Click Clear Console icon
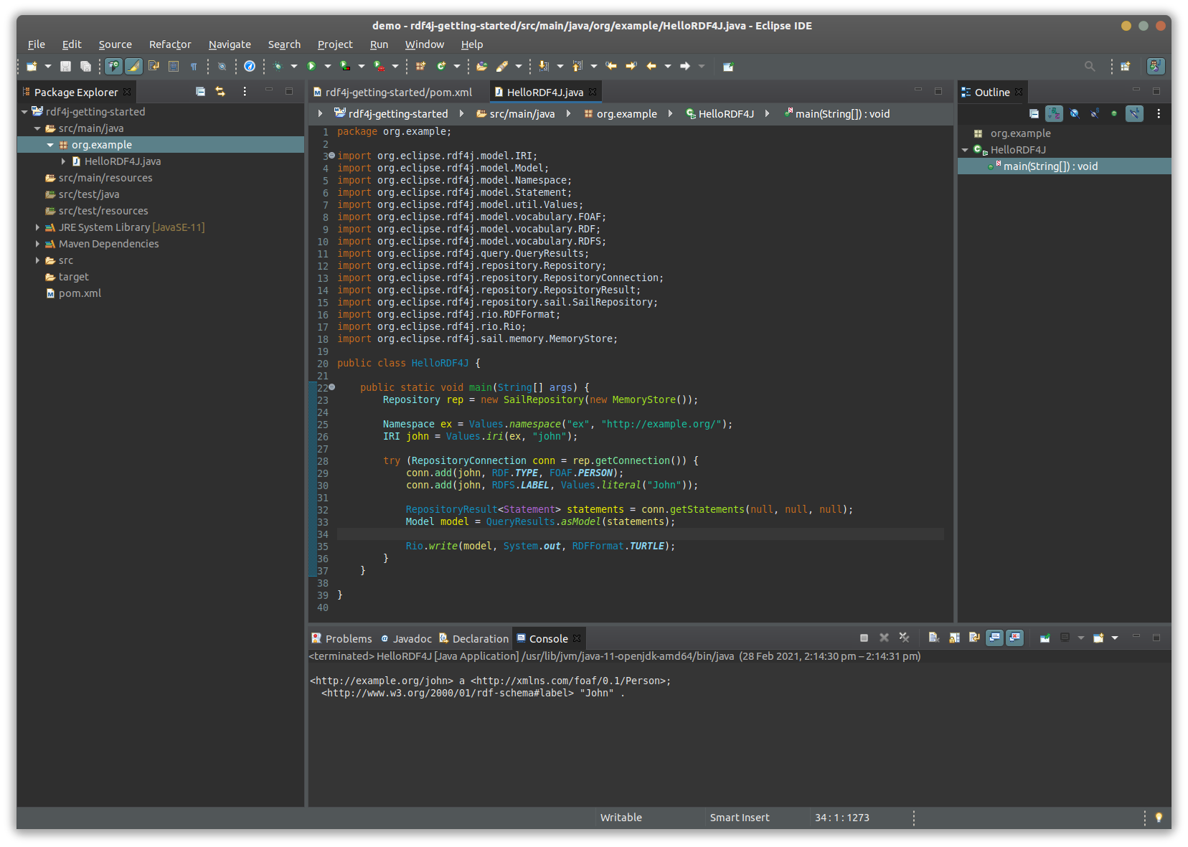Screen dimensions: 1188x847 933,638
